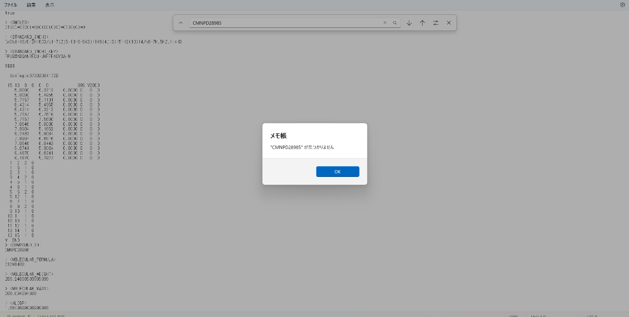Click the "> <STANDARD_INCHI_KEY>" line
Image resolution: width=629 pixels, height=317 pixels.
[x=31, y=52]
